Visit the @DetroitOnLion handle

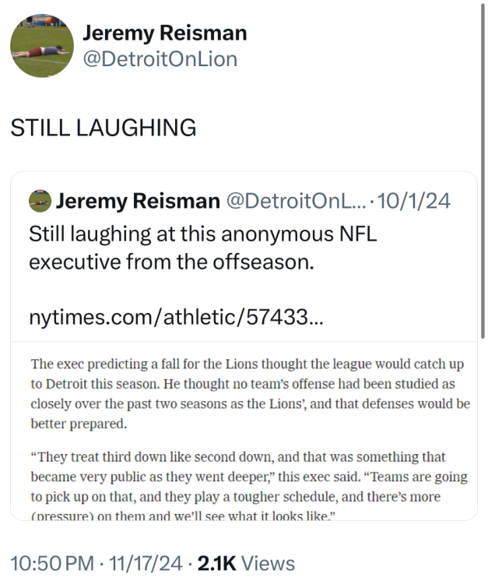[160, 59]
